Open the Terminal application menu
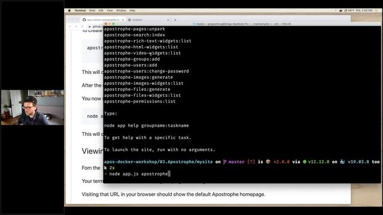The height and width of the screenshot is (215, 383). coord(80,11)
